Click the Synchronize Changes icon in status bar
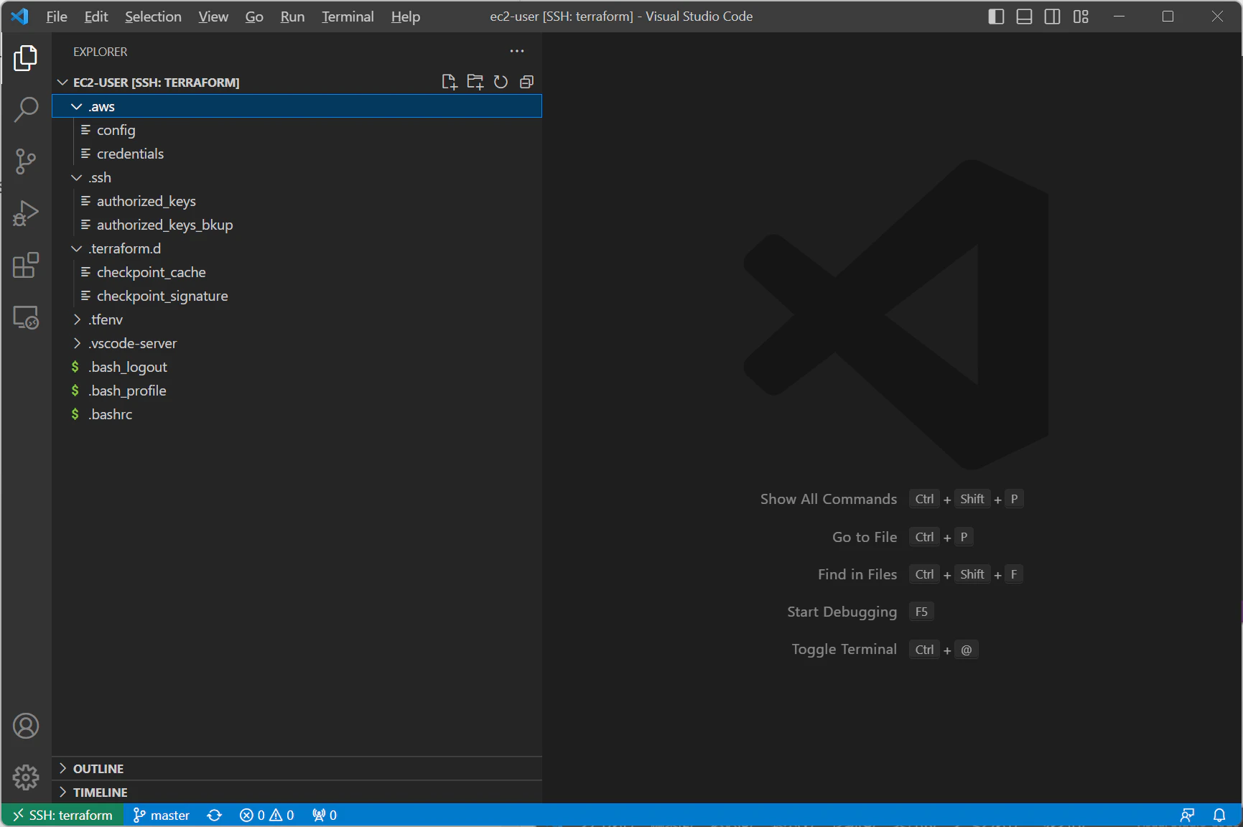The image size is (1243, 827). [x=215, y=815]
